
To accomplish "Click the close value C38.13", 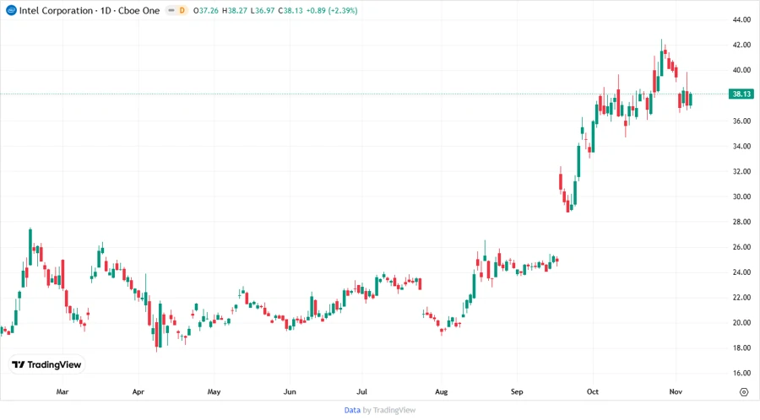I will (x=290, y=11).
